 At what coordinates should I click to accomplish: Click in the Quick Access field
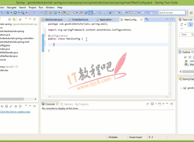click(x=172, y=13)
